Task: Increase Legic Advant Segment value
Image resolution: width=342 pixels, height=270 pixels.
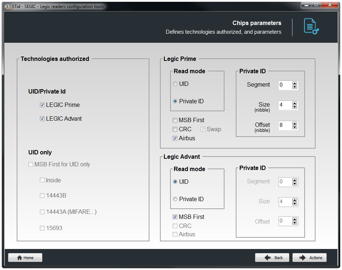Action: pos(294,180)
